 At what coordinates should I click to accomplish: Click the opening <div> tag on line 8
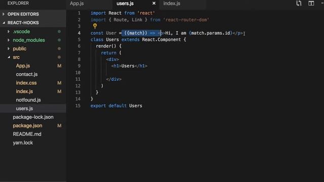click(112, 60)
